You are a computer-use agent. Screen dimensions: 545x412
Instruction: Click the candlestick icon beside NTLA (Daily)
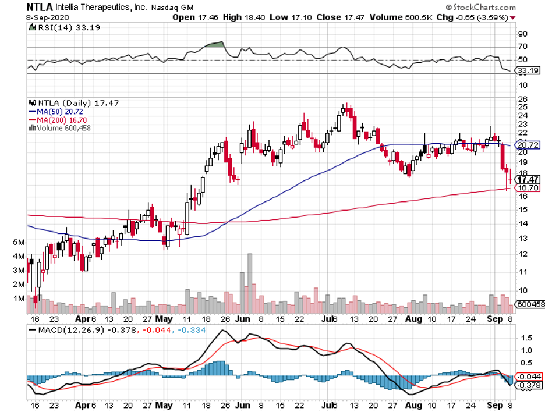click(x=33, y=102)
